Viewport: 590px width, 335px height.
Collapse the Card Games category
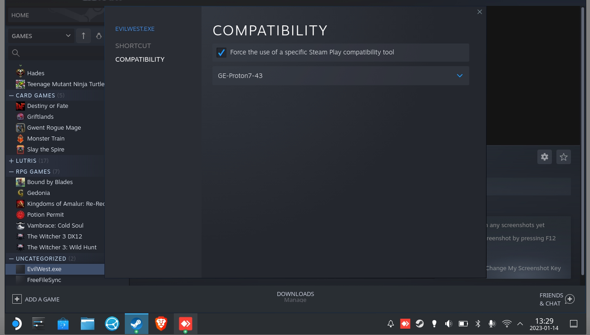pos(11,96)
